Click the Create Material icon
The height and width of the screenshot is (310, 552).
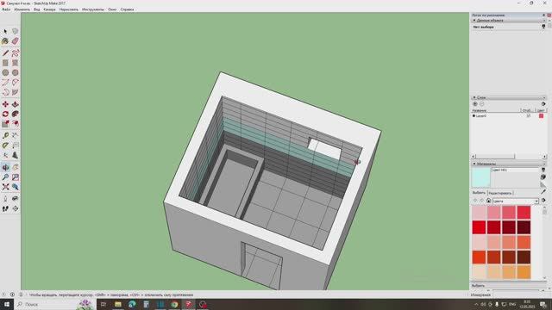tap(543, 177)
